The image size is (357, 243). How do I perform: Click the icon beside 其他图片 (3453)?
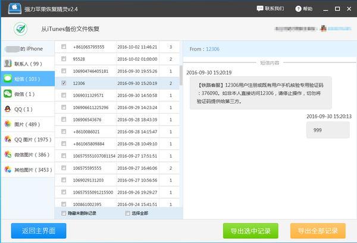point(8,169)
